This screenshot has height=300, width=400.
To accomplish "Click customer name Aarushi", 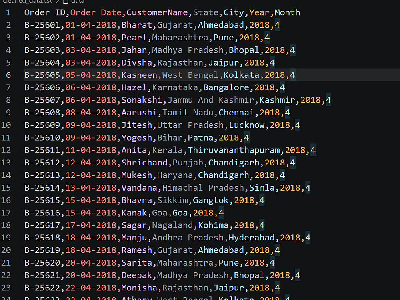I will coord(139,112).
